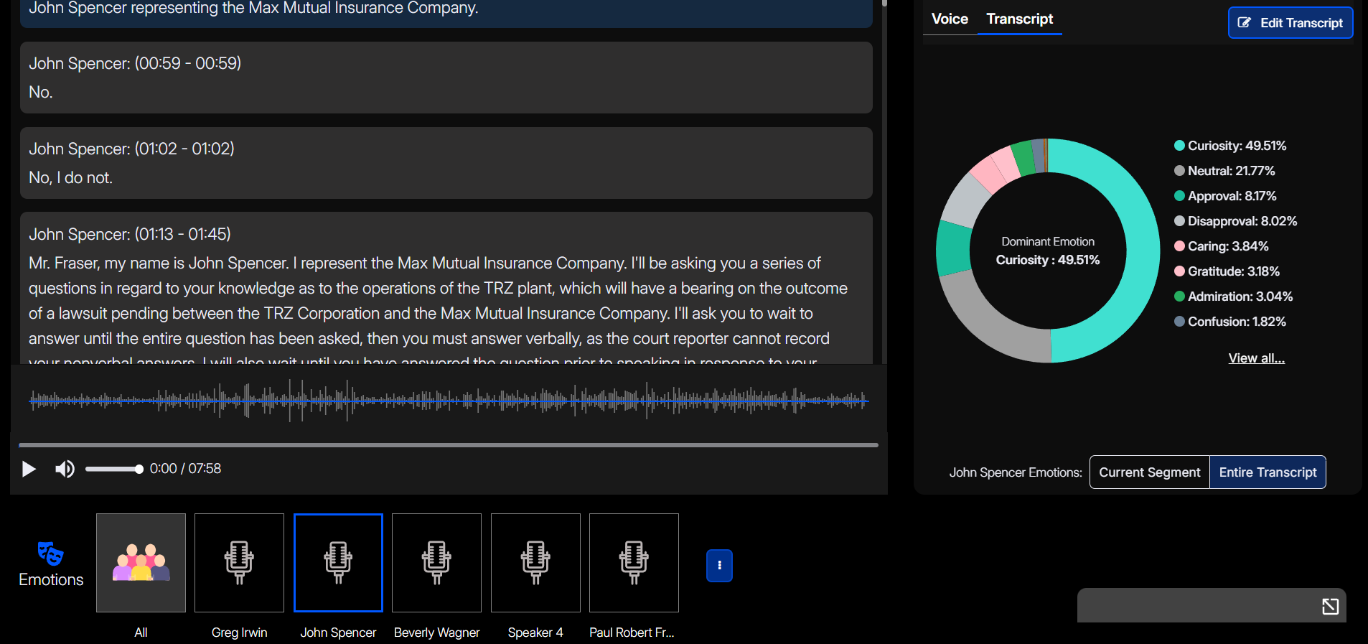Pick Speaker 4 microphone icon
This screenshot has width=1368, height=644.
535,563
